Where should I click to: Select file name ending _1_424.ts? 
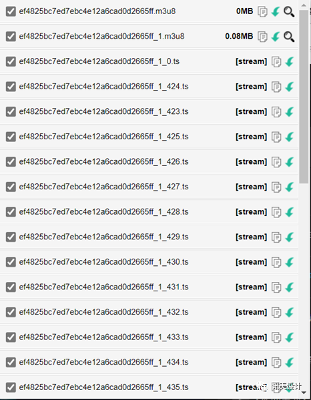tap(103, 87)
